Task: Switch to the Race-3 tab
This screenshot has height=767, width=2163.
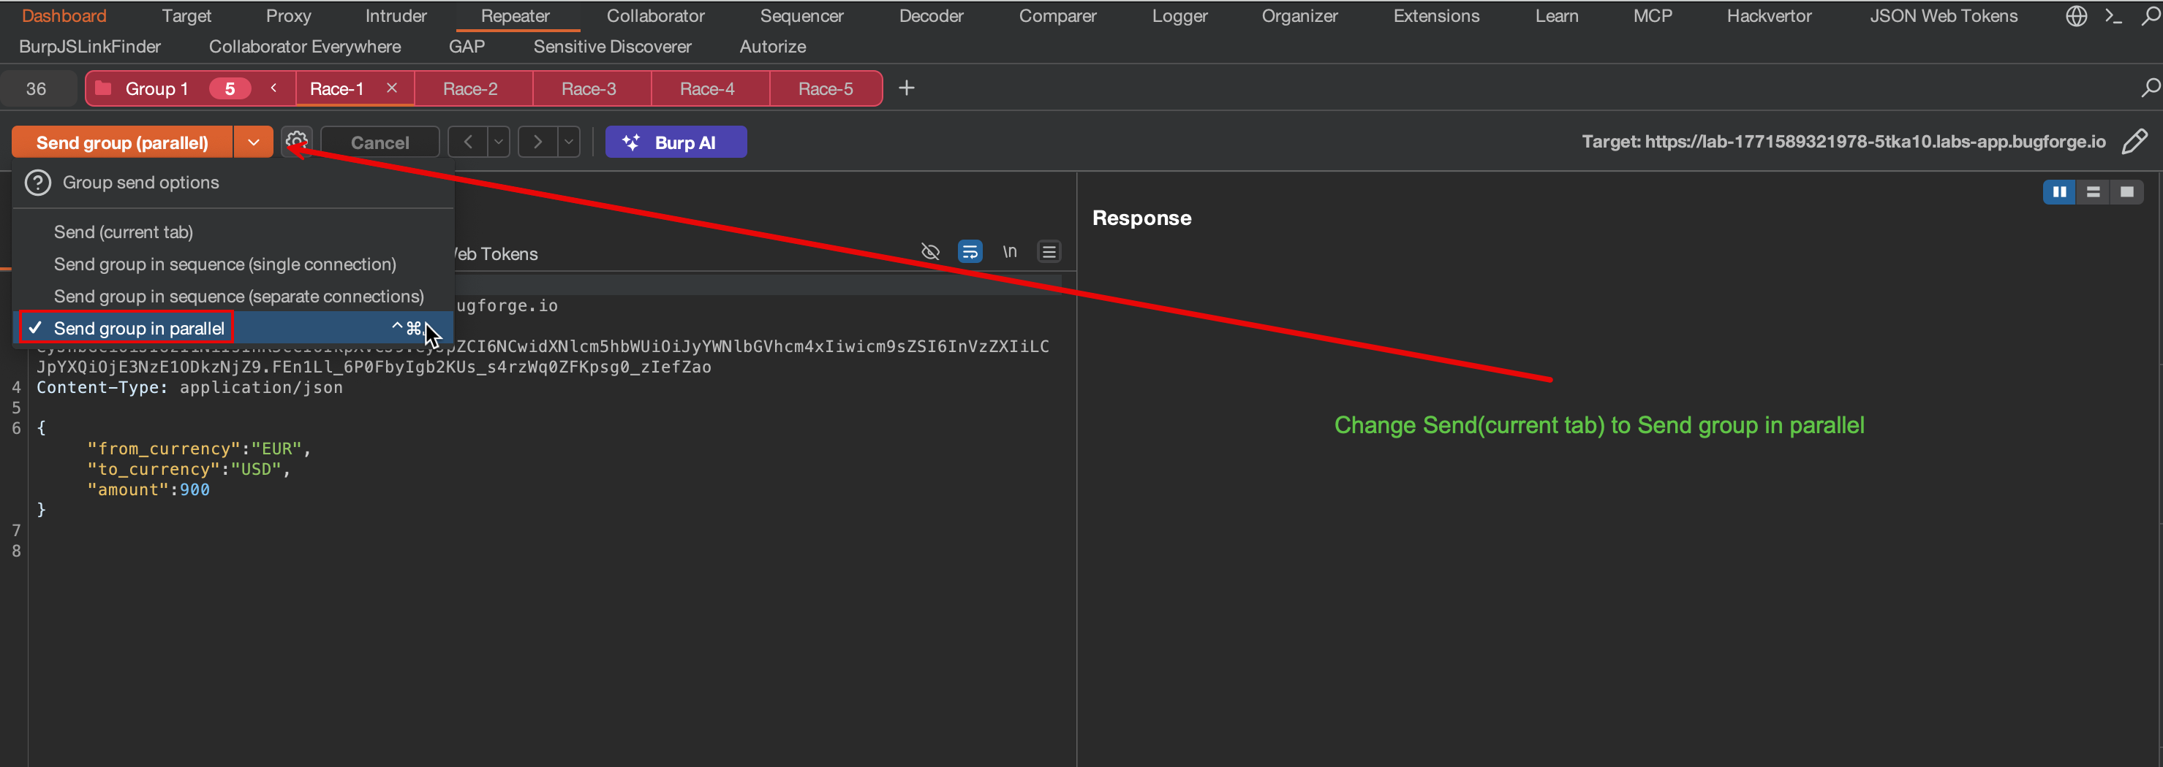Action: click(x=590, y=87)
